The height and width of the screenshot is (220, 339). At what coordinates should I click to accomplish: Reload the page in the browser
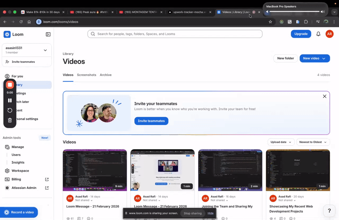click(x=21, y=22)
